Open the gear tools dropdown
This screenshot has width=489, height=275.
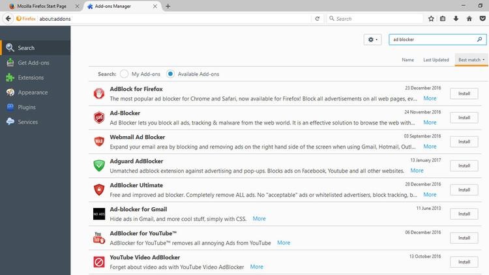point(372,40)
